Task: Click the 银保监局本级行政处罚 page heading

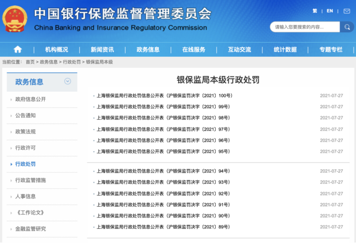Action: (x=218, y=80)
